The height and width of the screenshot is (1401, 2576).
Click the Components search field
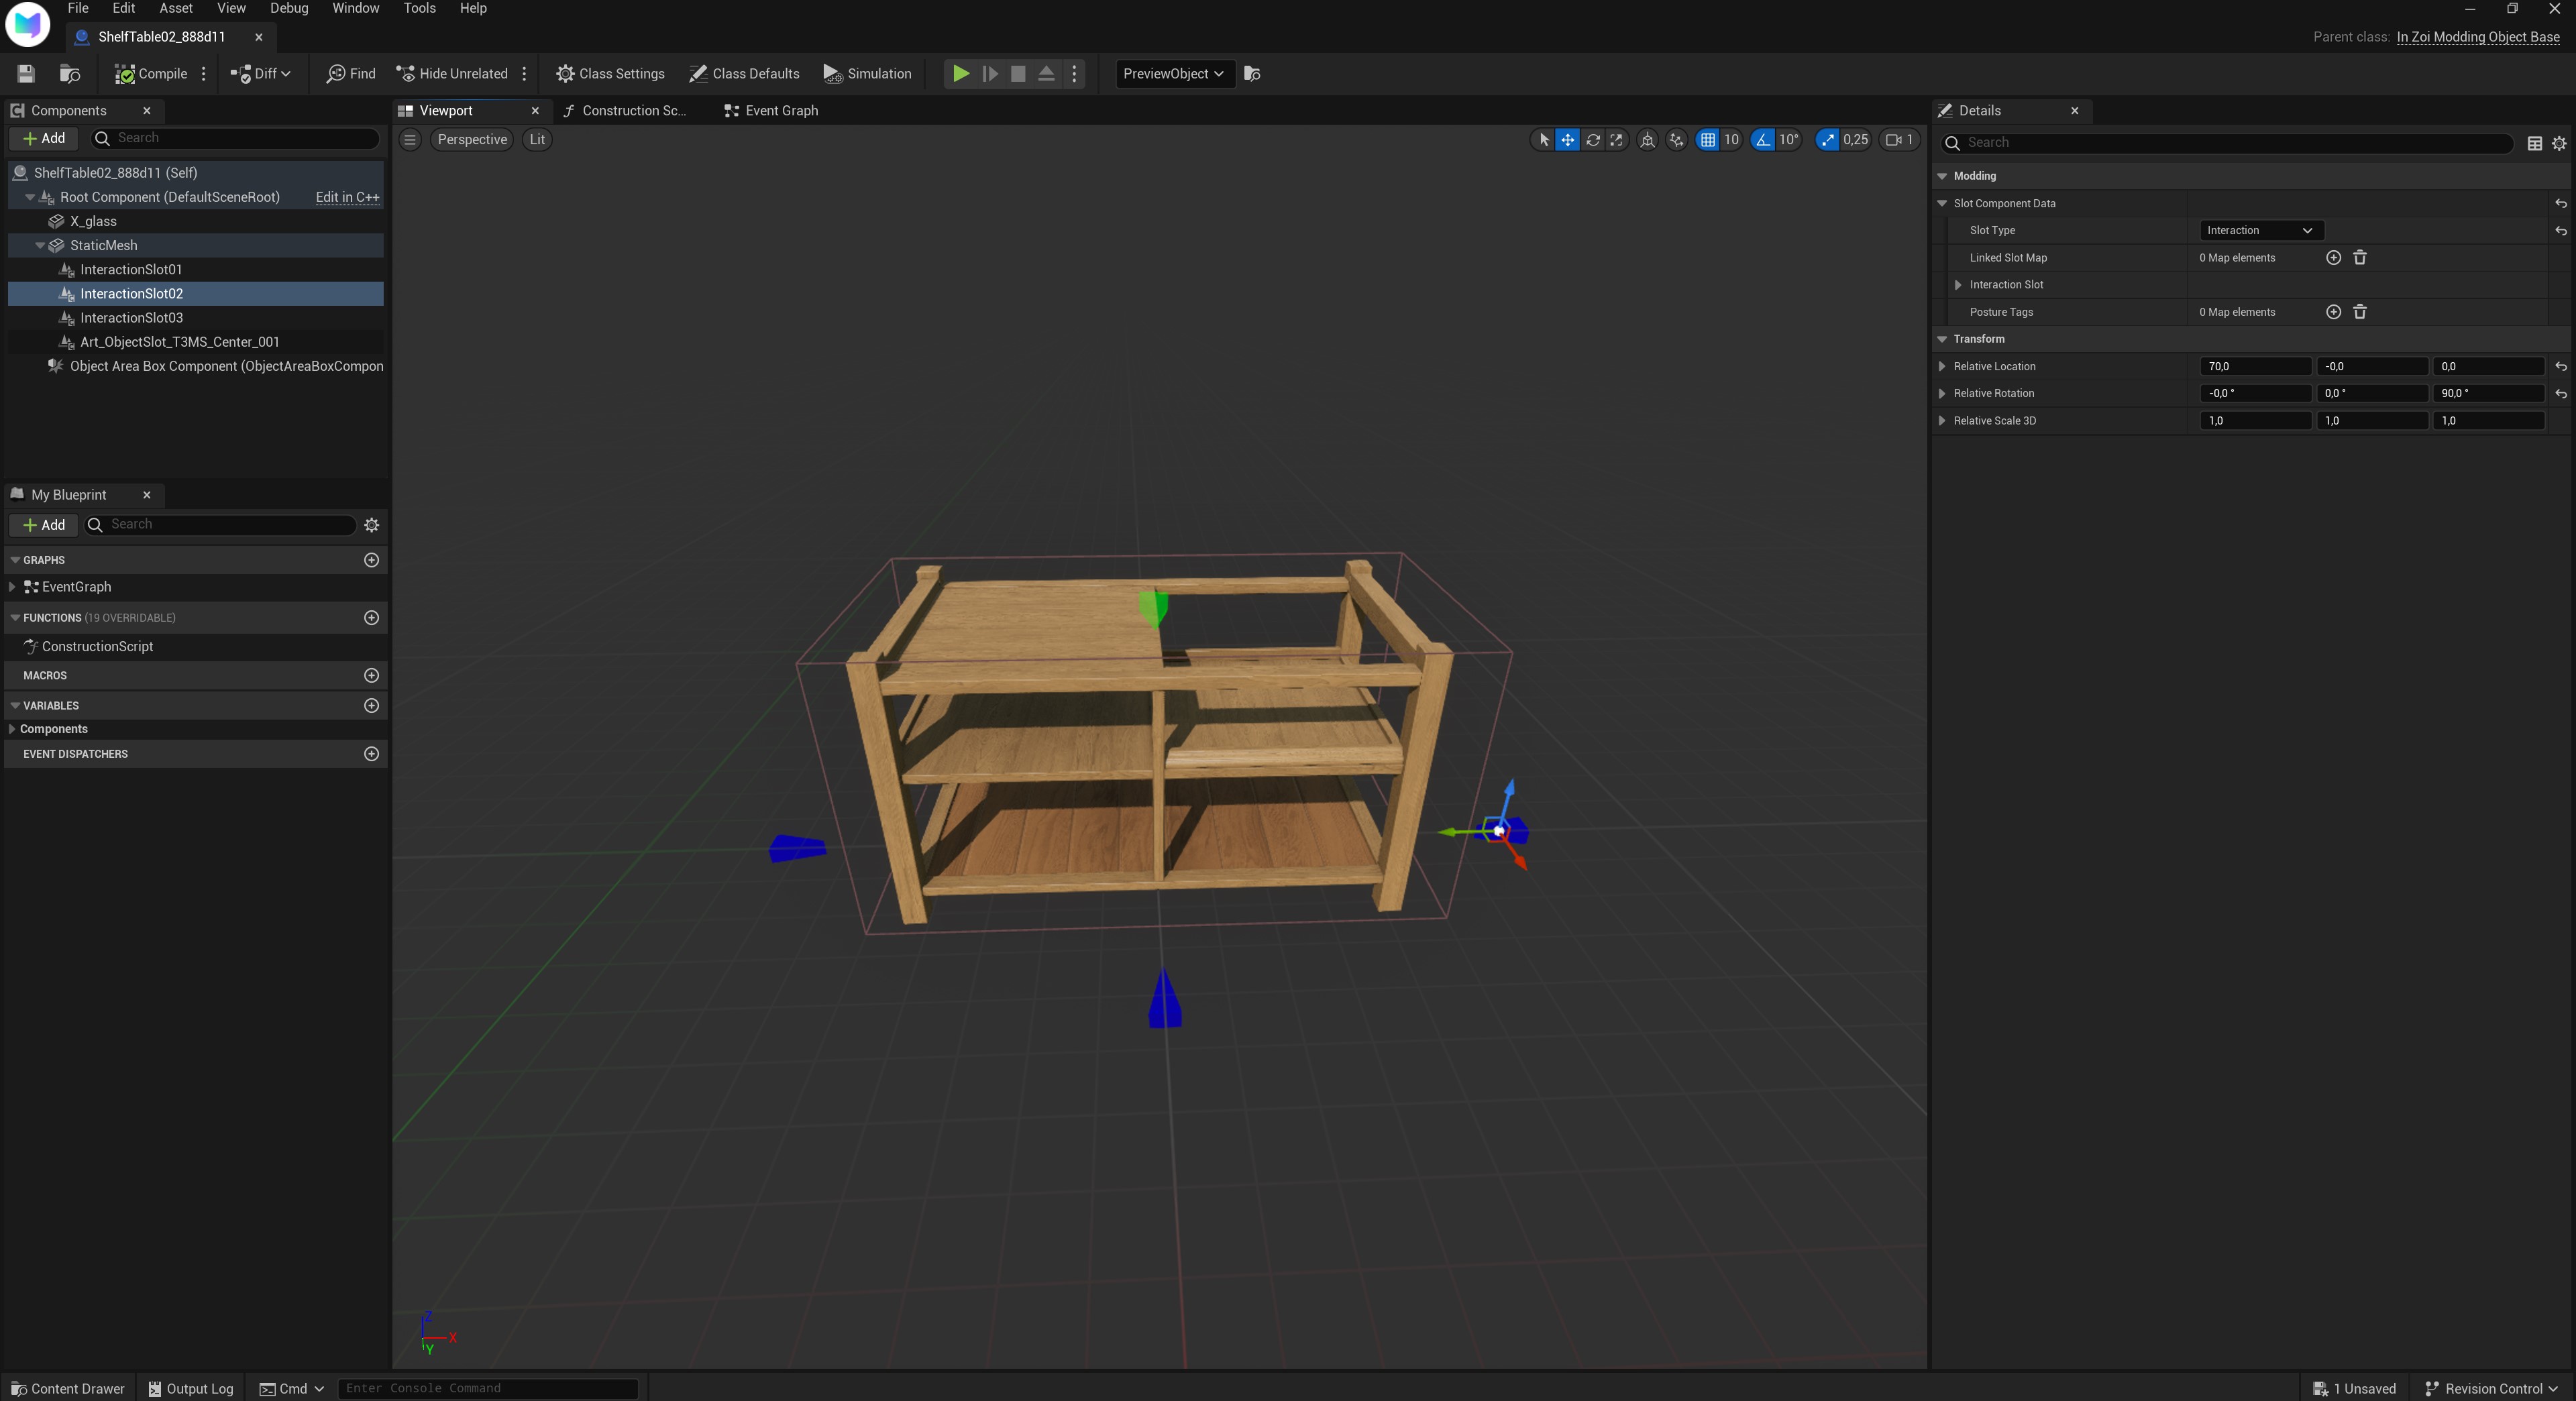236,138
